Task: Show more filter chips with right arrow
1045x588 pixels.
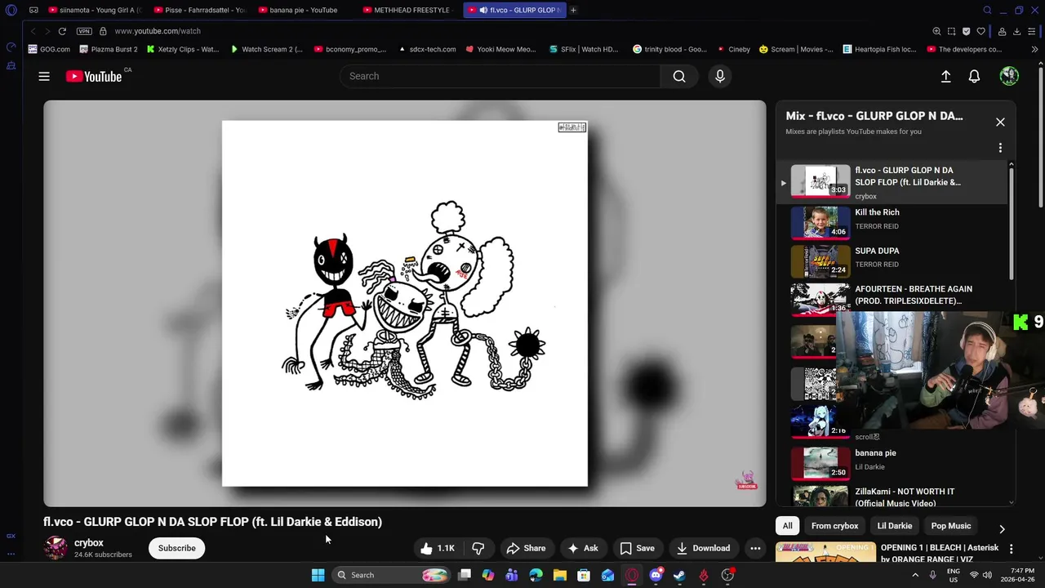Action: [1002, 529]
